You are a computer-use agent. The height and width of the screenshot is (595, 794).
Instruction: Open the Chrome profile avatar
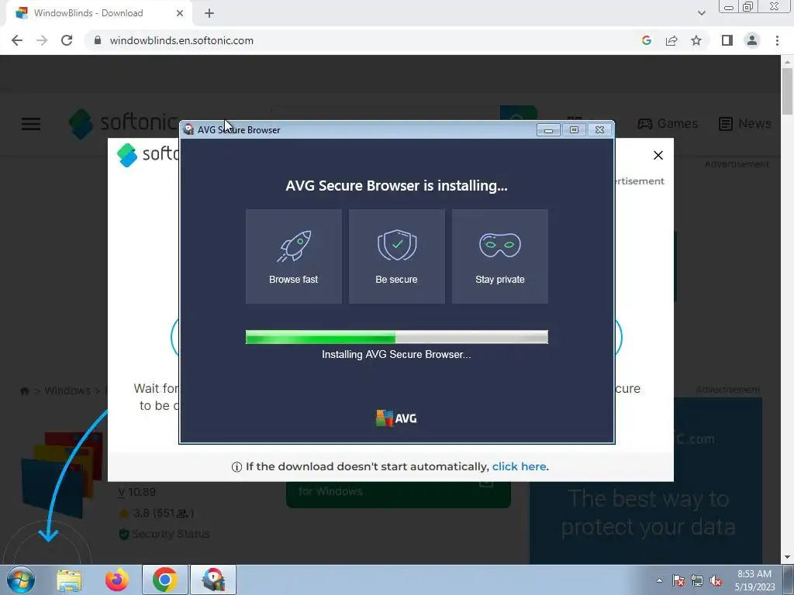click(x=752, y=40)
